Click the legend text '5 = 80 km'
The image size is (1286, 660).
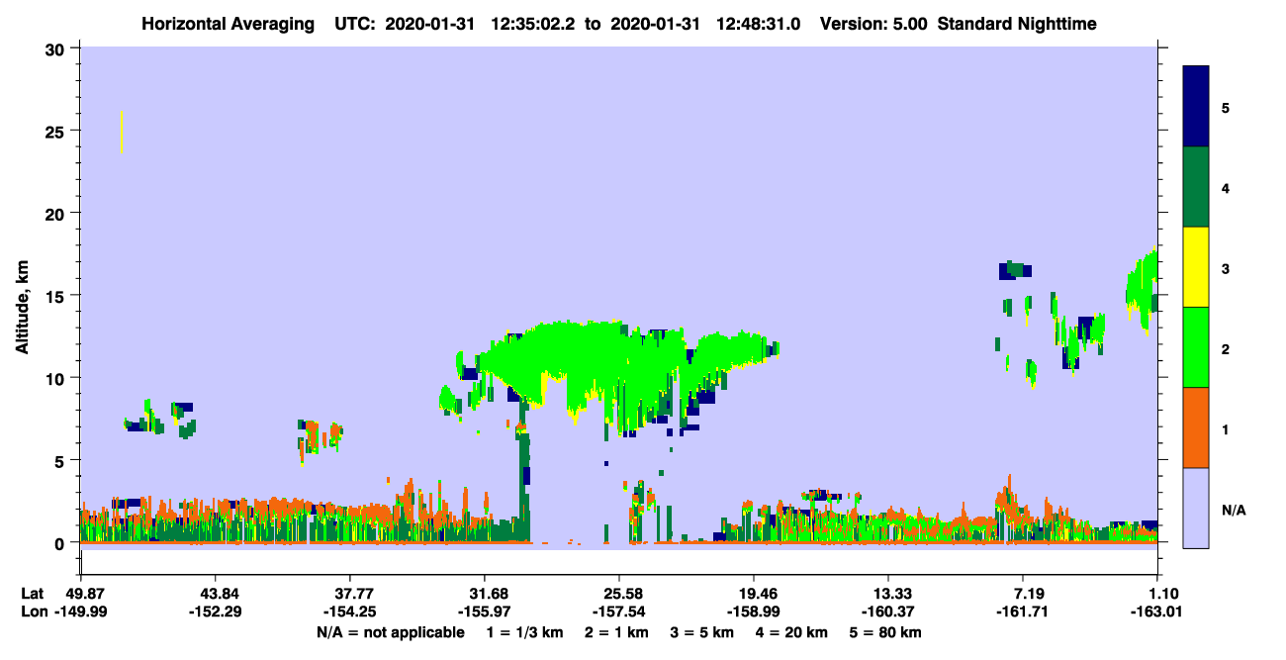(x=887, y=632)
